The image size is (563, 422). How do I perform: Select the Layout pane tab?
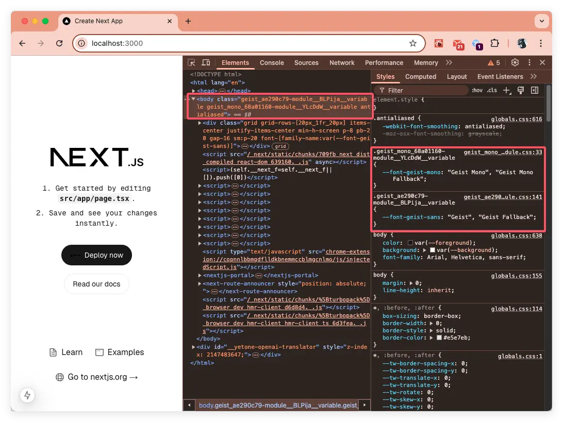tap(457, 76)
